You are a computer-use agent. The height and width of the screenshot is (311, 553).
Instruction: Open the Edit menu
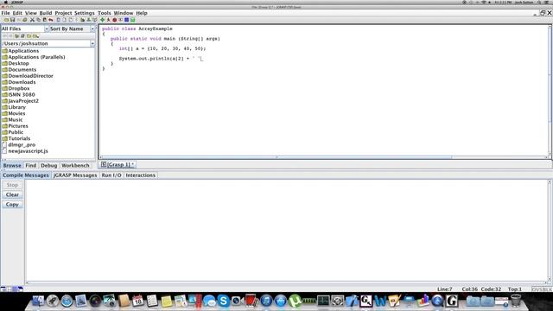[17, 13]
